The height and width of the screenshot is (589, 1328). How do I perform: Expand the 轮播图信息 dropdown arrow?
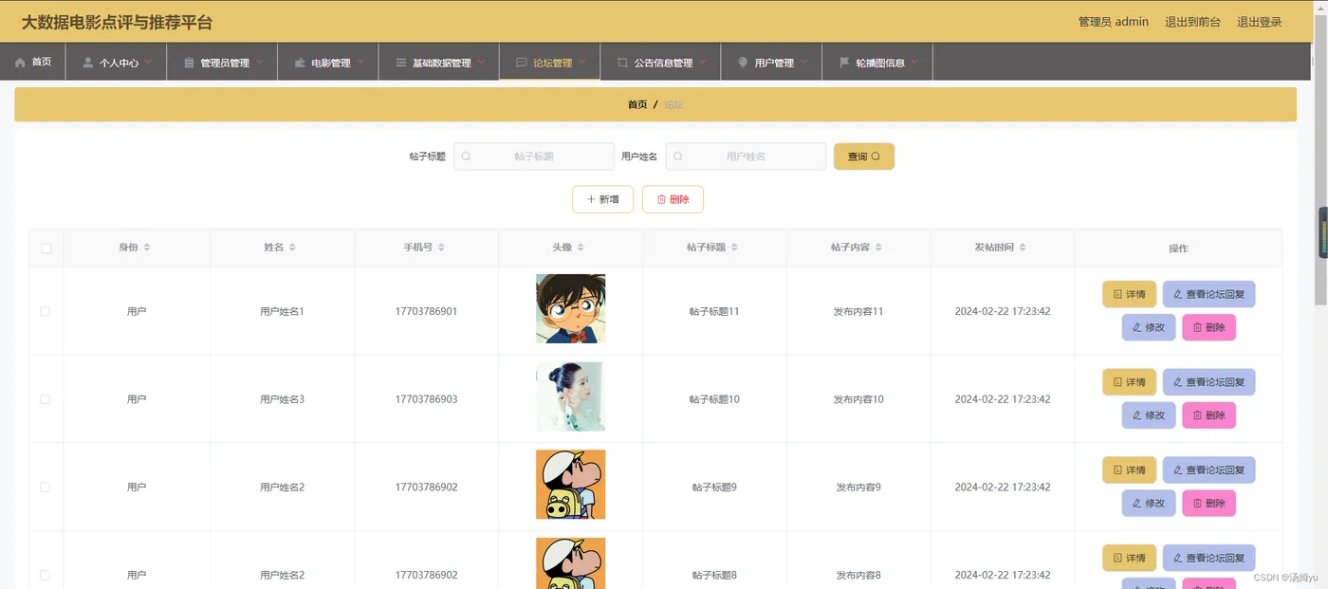915,62
